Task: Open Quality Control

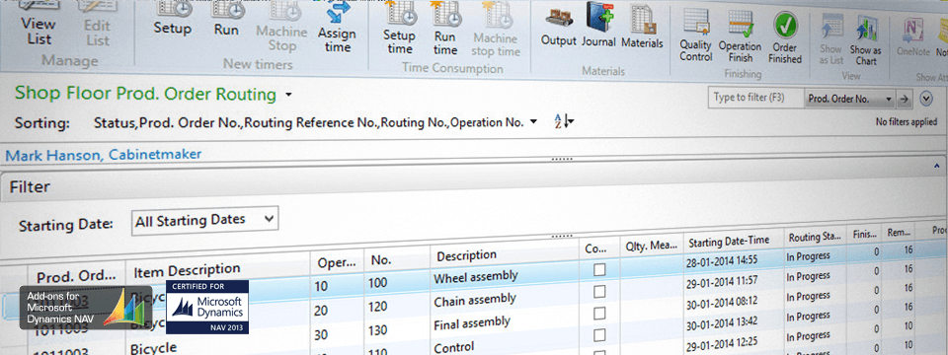Action: [x=696, y=36]
